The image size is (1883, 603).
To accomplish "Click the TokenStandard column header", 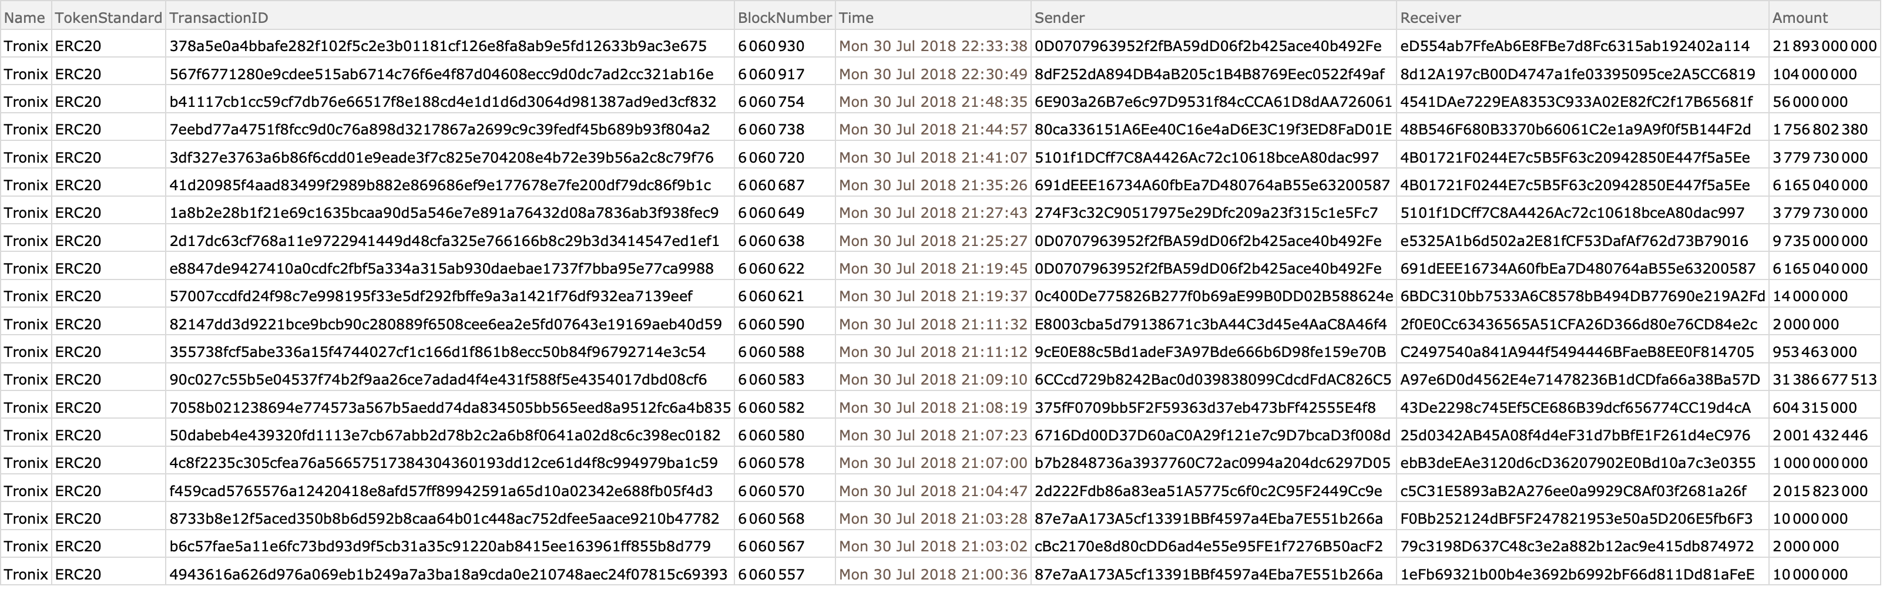I will (108, 18).
